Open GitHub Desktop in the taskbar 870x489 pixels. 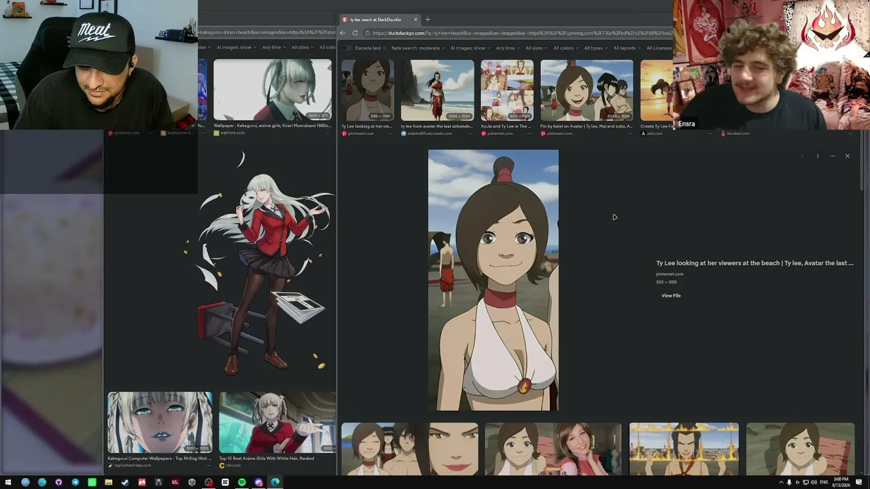58,482
